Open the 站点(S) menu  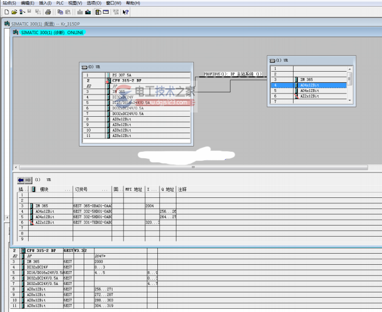coord(10,3)
